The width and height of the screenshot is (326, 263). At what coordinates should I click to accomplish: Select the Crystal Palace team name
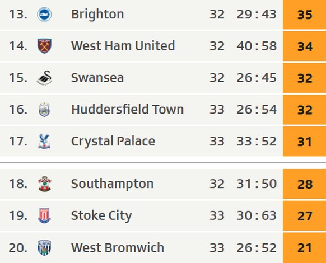[x=113, y=141]
